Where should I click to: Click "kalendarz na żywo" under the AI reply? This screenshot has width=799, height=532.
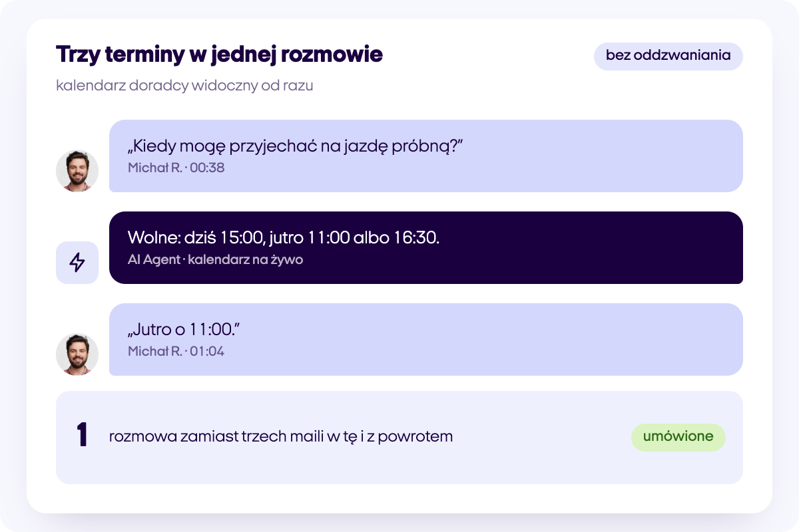tap(246, 259)
